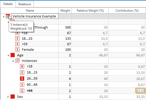Viewport: 146px width, 100px height.
Task: Switch to the Relations tab
Action: tap(25, 4)
